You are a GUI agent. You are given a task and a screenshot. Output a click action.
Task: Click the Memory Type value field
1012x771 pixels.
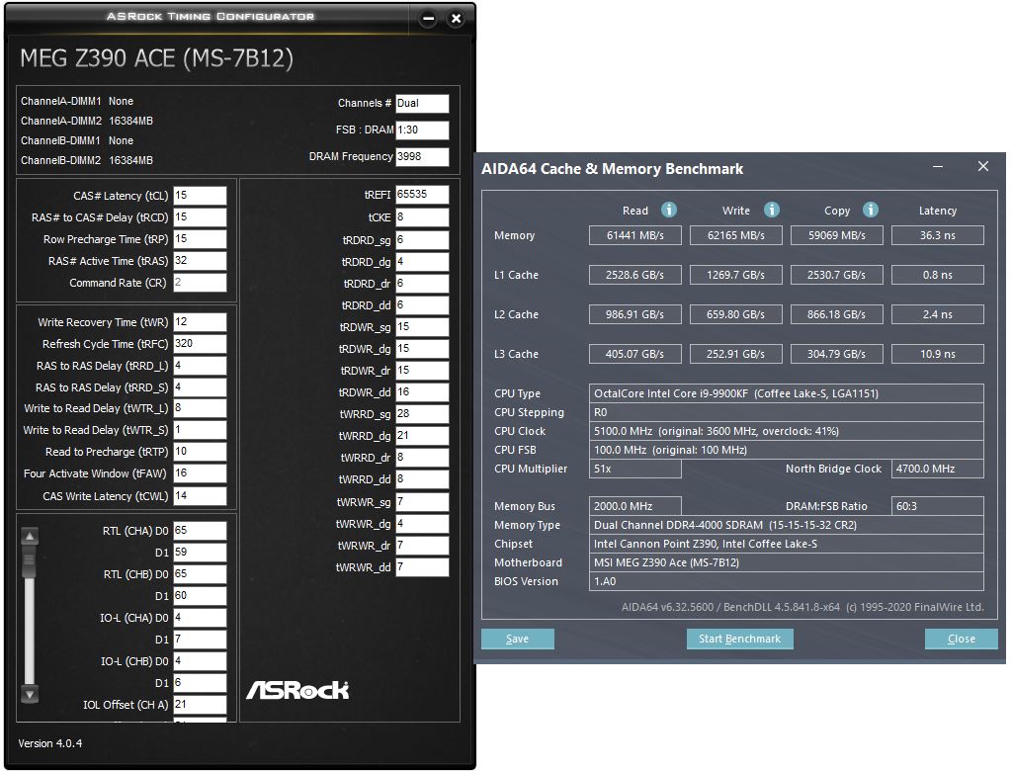pyautogui.click(x=786, y=525)
